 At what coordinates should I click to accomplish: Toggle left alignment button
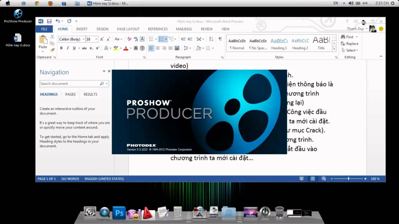tap(151, 48)
